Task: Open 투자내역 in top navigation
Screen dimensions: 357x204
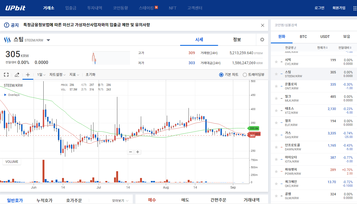Action: (x=95, y=8)
